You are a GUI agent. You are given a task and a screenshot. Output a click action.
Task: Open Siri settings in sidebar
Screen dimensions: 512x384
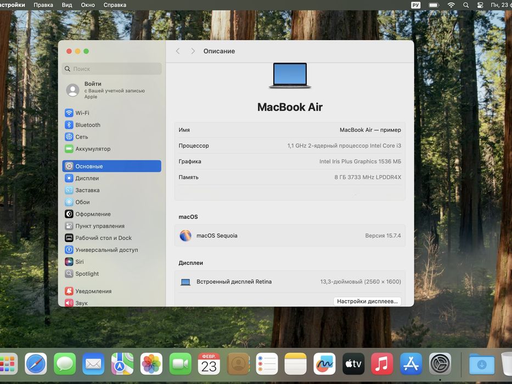pyautogui.click(x=111, y=262)
